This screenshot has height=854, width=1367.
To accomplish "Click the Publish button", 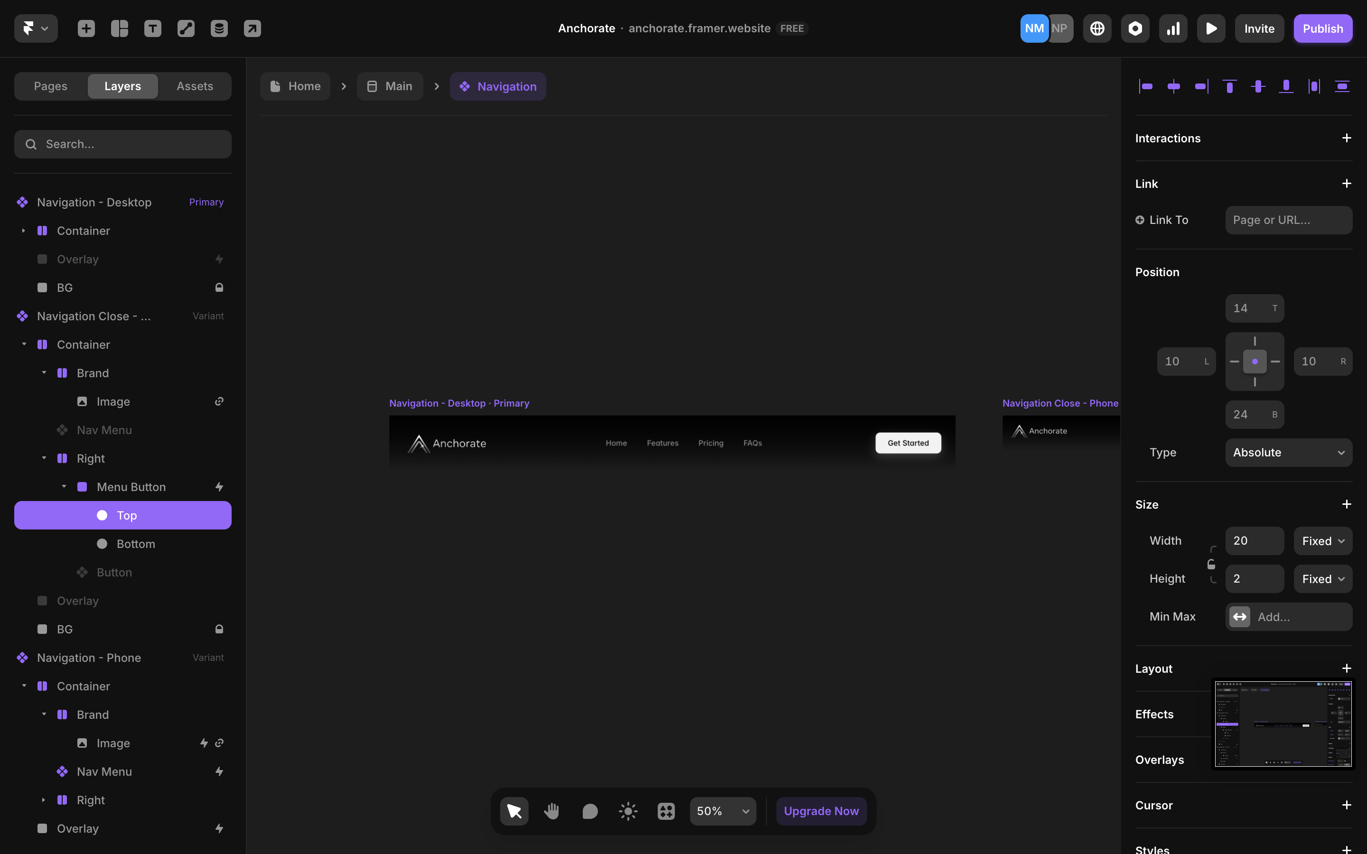I will (x=1322, y=28).
